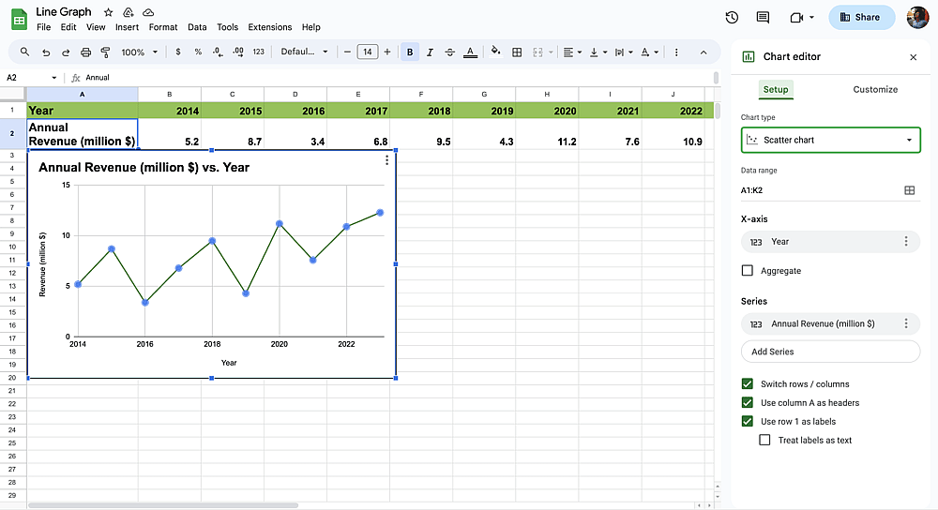
Task: Star the Line Graph document
Action: click(x=108, y=12)
